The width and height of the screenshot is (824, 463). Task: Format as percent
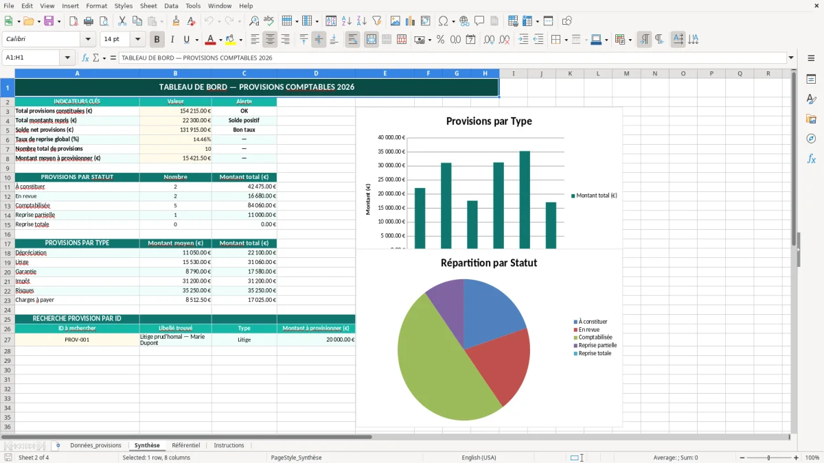[x=440, y=40]
